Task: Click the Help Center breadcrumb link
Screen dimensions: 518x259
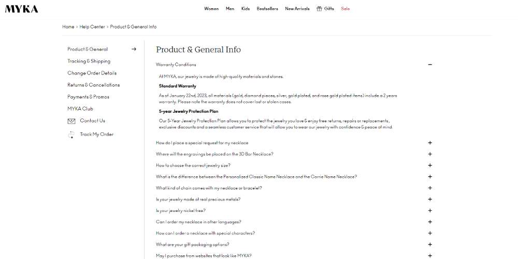Action: click(92, 27)
